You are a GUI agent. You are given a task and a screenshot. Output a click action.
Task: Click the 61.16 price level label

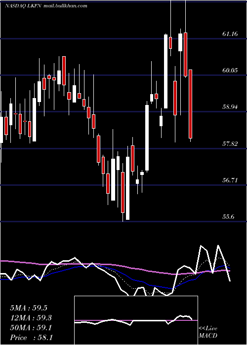(230, 34)
